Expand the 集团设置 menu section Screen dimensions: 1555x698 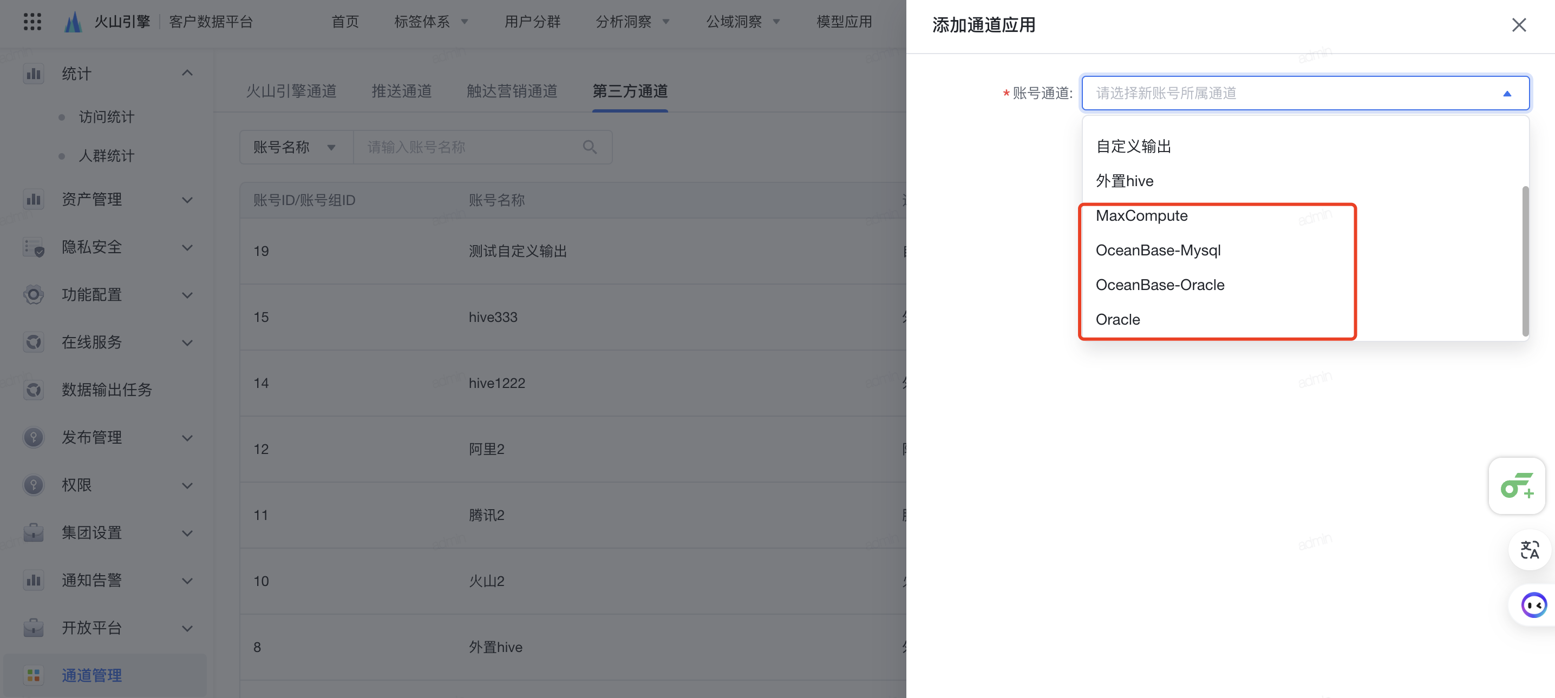click(187, 533)
